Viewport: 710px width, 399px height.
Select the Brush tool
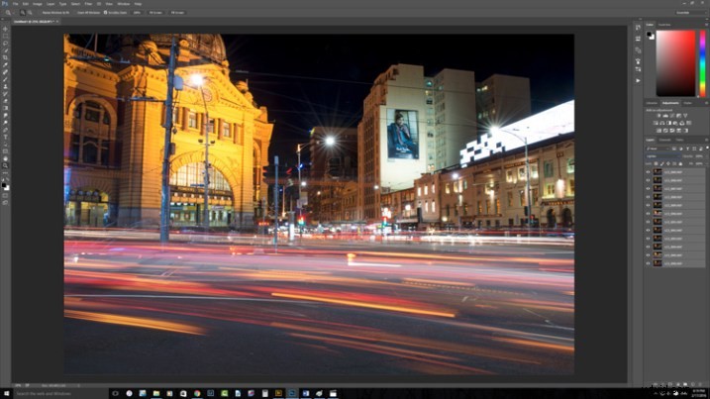coord(5,80)
